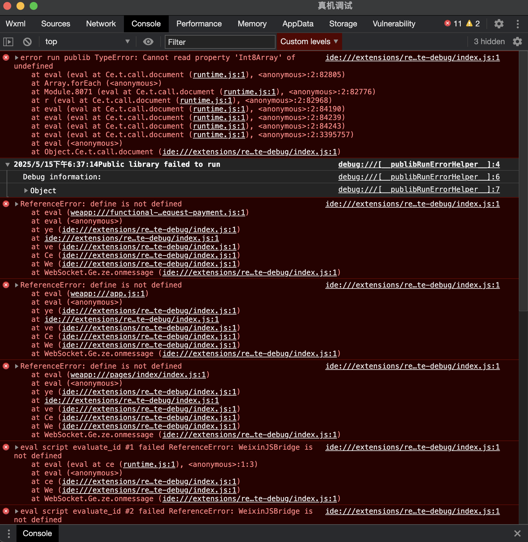Clear the console with the ban icon

[x=27, y=42]
